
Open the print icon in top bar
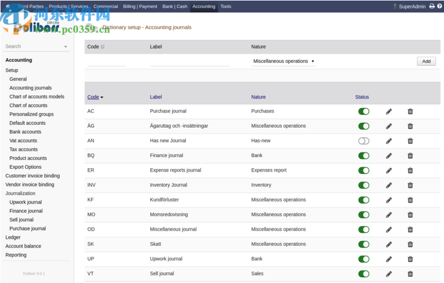tap(432, 6)
